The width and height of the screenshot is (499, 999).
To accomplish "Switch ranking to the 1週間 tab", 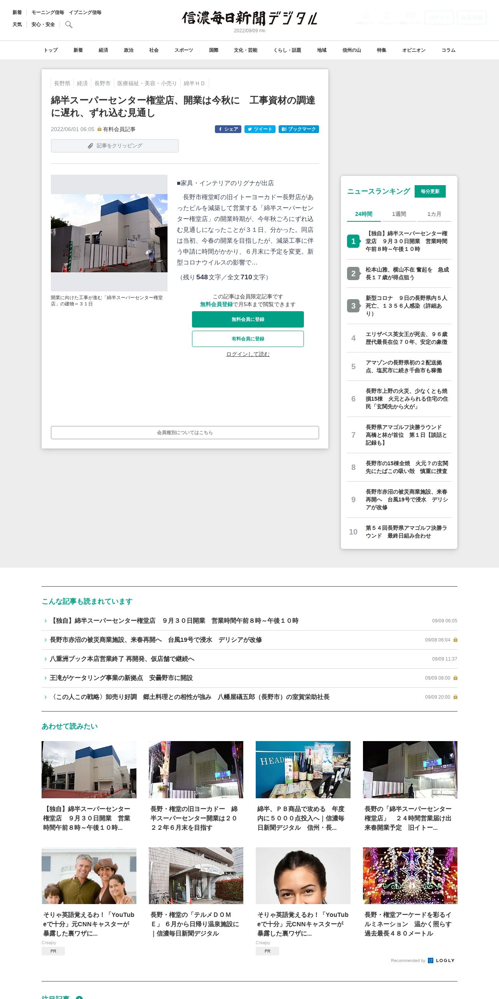I will click(x=399, y=214).
